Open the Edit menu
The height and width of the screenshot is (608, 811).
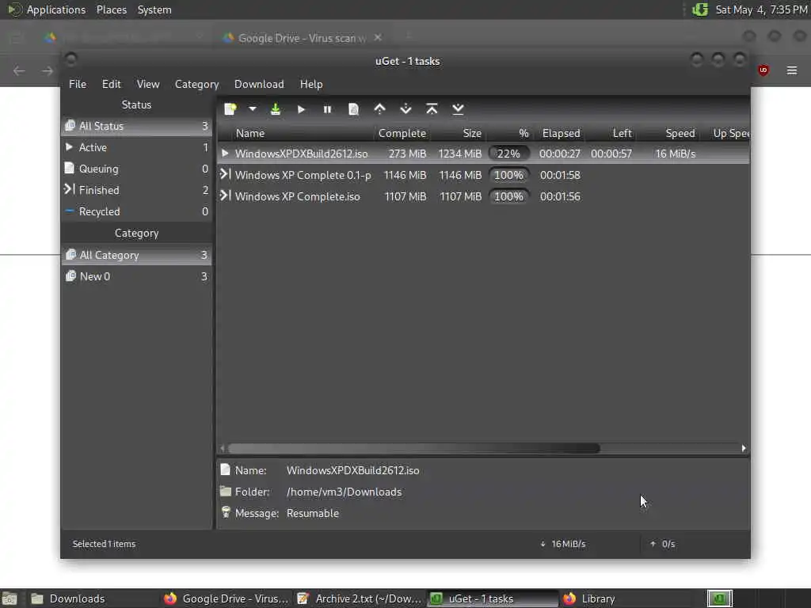pos(111,84)
